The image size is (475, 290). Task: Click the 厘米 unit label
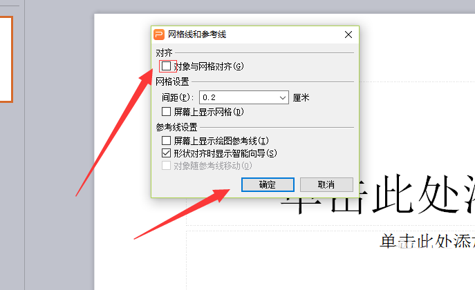coord(301,97)
